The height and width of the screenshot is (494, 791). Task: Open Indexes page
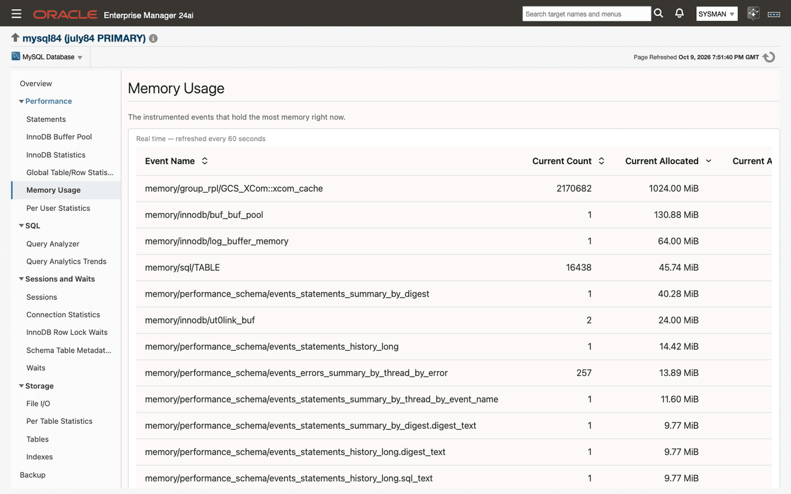coord(40,457)
